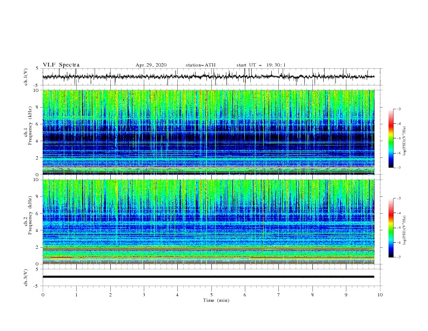
Task: Select the 'Apr. 29, 2020' date text
Action: 151,65
